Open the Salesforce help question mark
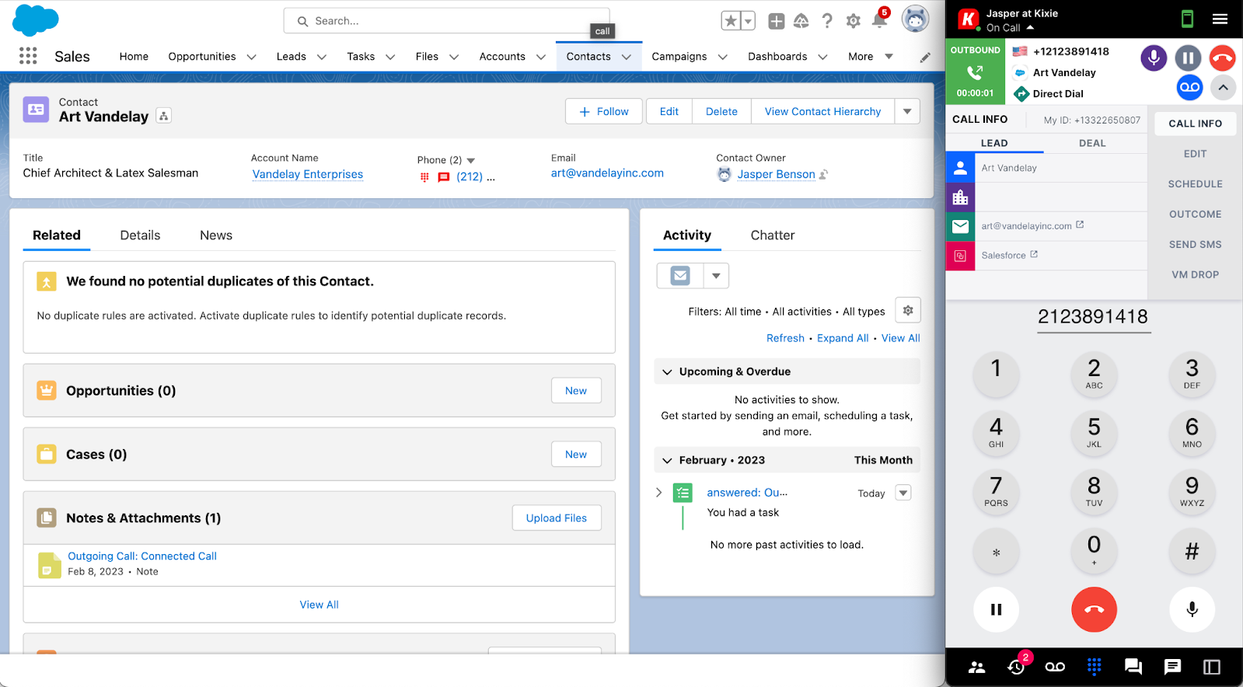The image size is (1243, 687). pos(827,21)
